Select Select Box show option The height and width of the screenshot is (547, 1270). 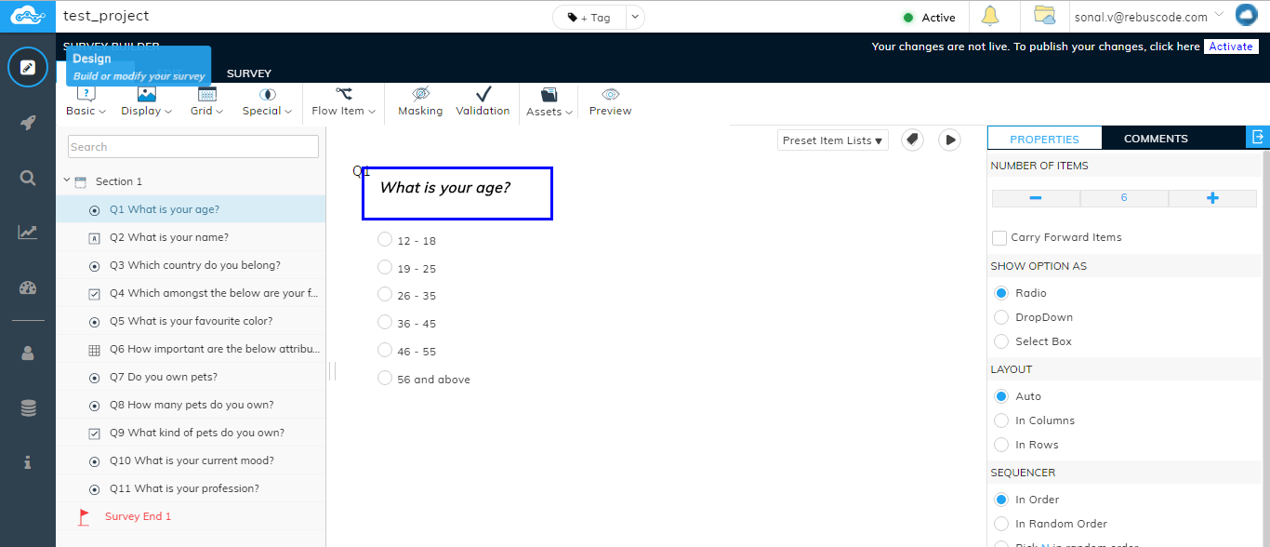tap(1001, 341)
